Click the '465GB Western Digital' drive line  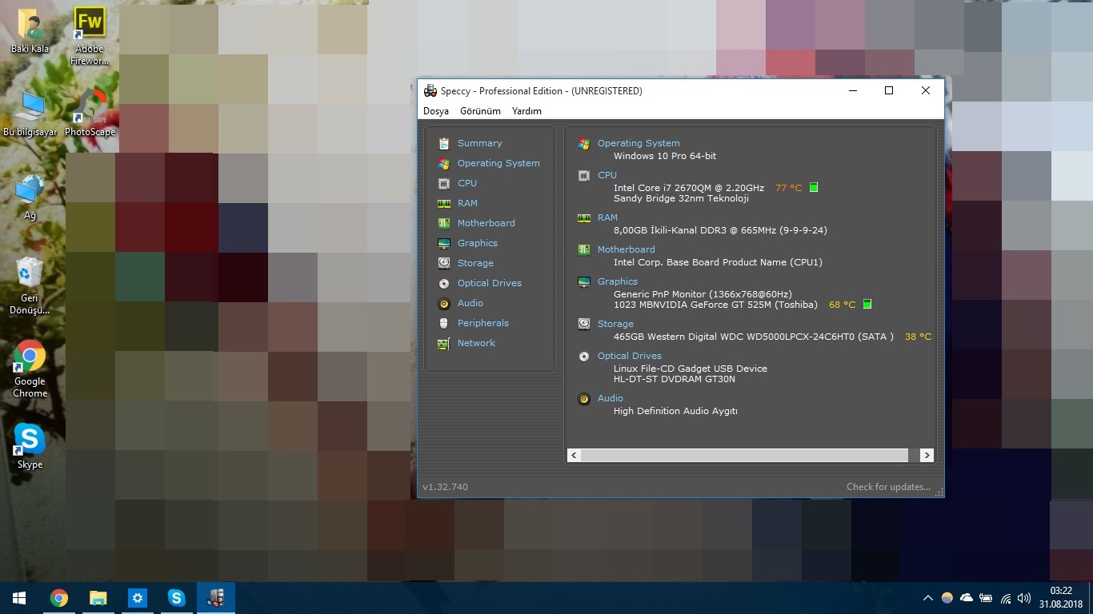754,337
